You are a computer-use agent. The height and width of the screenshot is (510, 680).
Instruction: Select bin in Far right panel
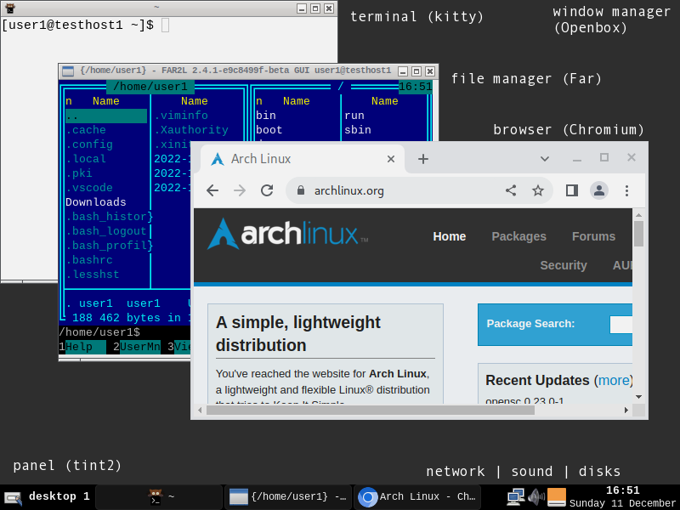[266, 116]
